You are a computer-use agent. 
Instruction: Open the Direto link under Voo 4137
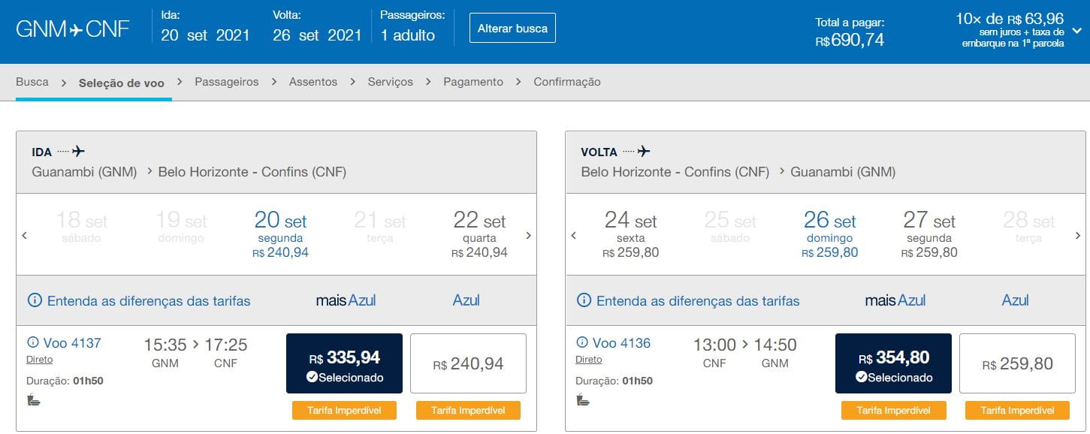click(40, 360)
